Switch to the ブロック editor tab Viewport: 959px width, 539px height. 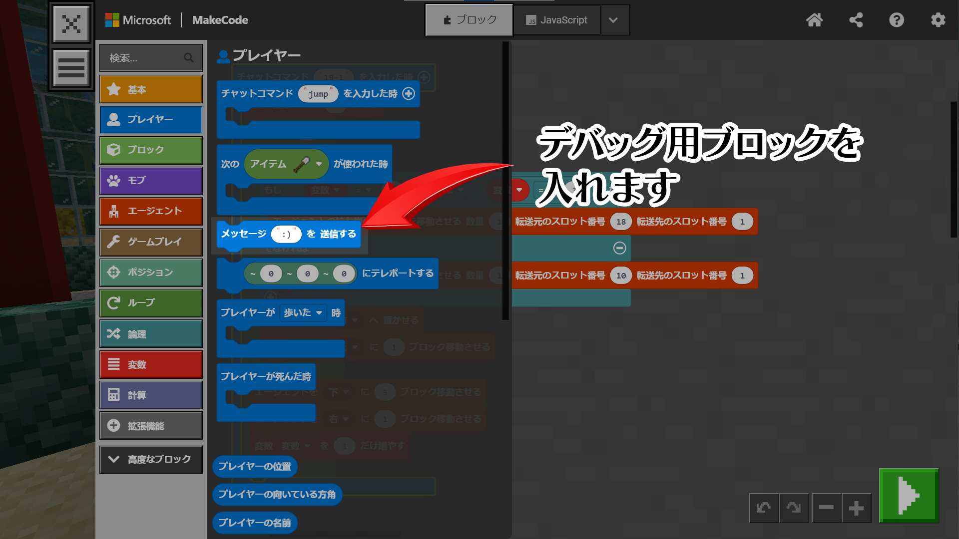pos(469,20)
